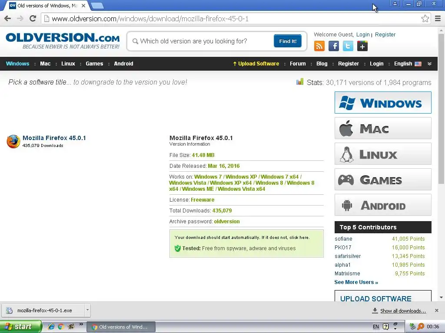
Task: Click the scrollbar down arrow
Action: click(442, 297)
